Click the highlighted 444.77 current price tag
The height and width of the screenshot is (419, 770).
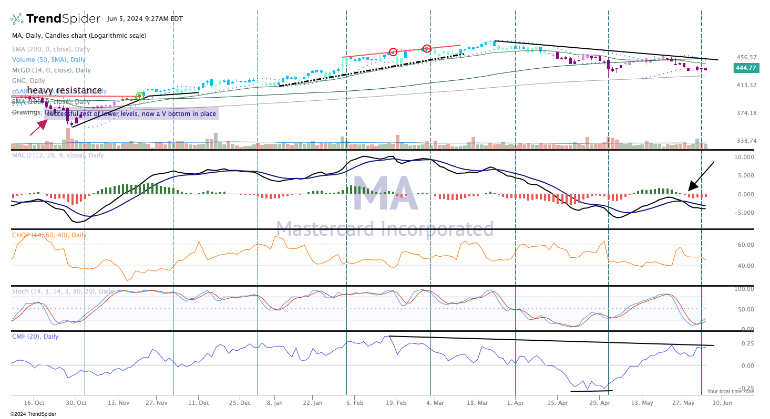[746, 68]
